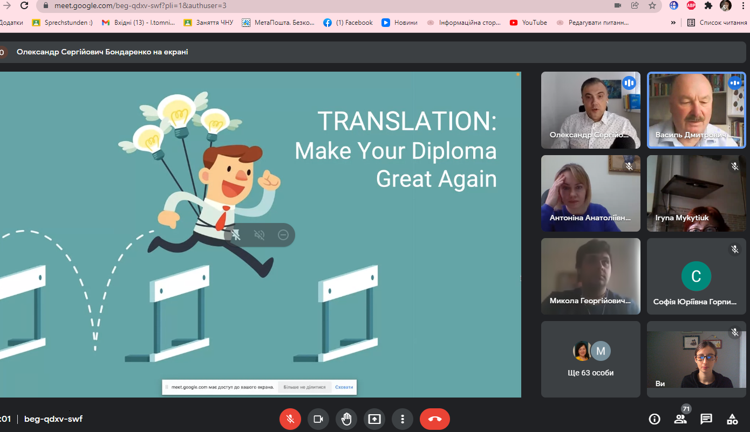Open the Activities panel
Image resolution: width=750 pixels, height=432 pixels.
pyautogui.click(x=732, y=419)
